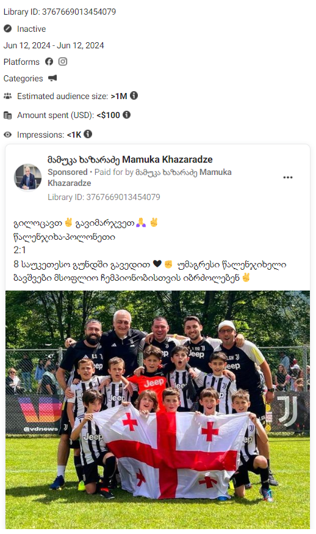Select the Library ID text at top
This screenshot has width=316, height=534.
coord(60,12)
